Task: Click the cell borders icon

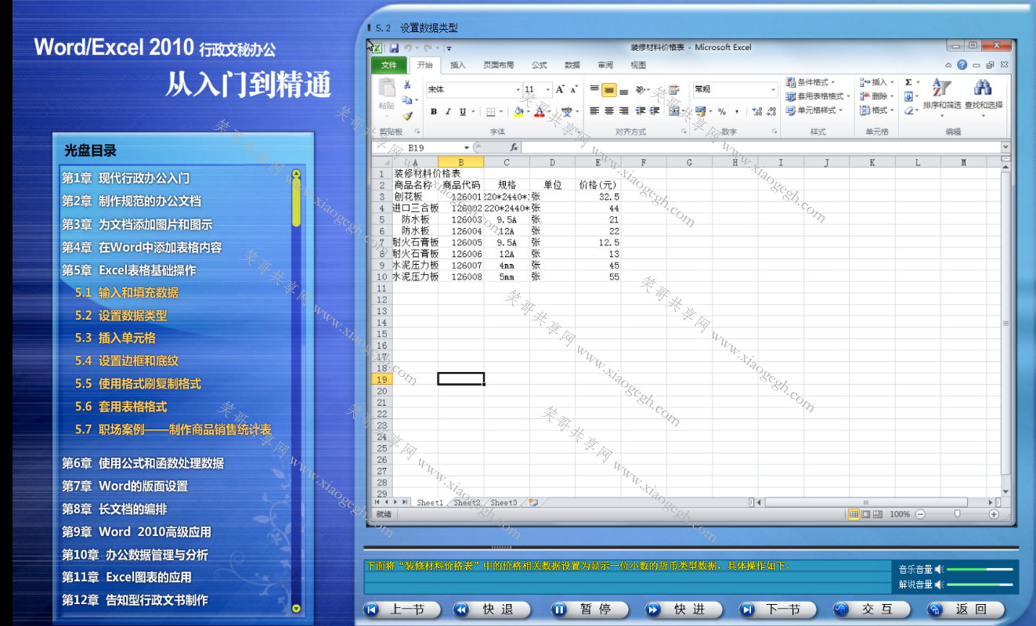Action: tap(490, 112)
